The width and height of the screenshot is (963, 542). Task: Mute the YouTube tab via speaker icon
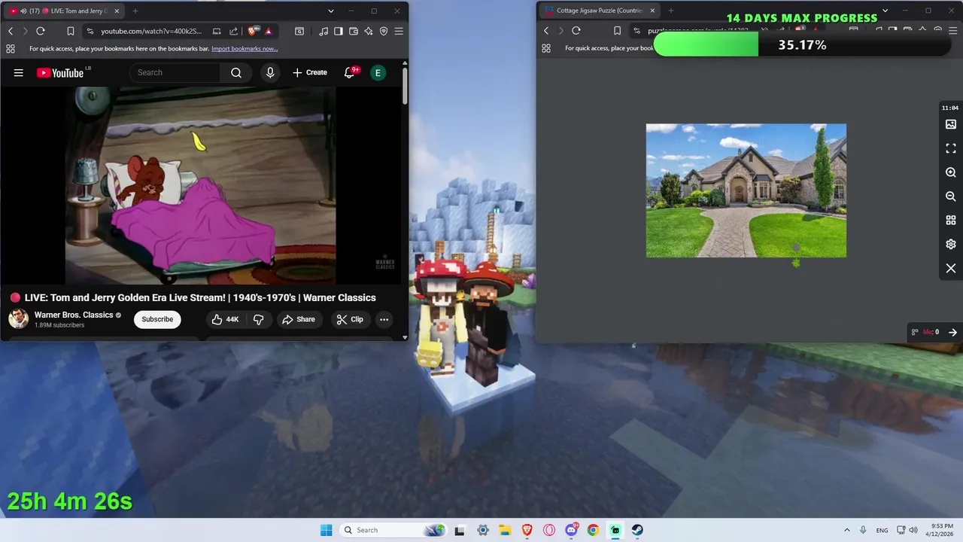point(24,11)
